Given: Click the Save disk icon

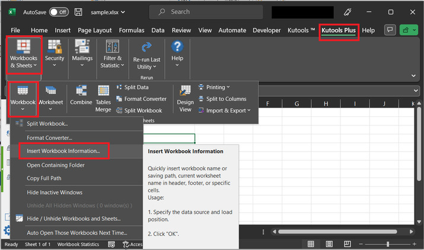Looking at the screenshot, I should pos(78,12).
